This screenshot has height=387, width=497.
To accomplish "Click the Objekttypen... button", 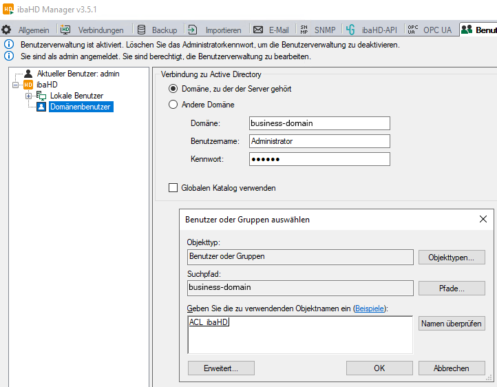I will tap(452, 257).
